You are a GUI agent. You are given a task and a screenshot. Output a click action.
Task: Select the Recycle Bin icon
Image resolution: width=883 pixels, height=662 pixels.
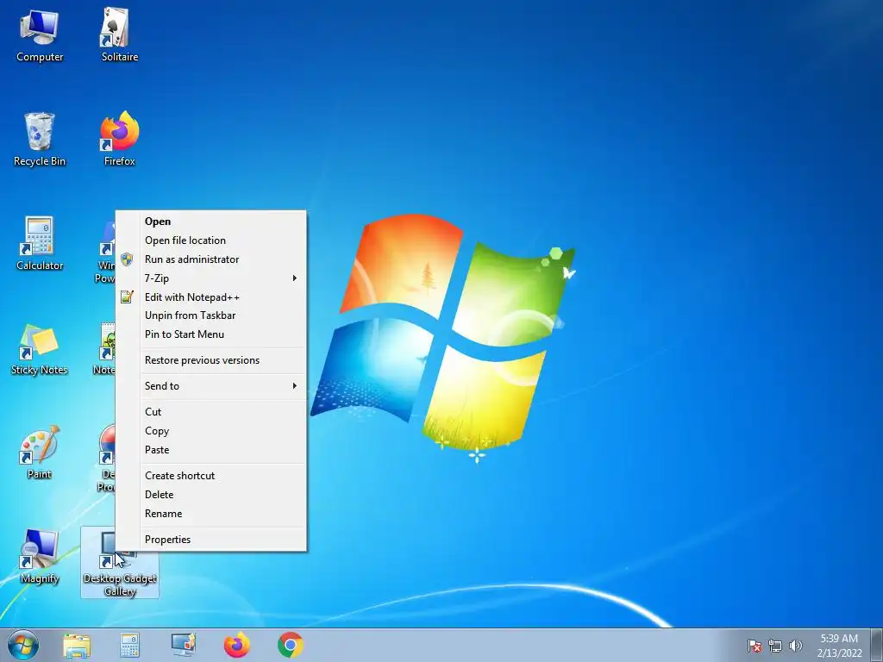click(x=40, y=140)
